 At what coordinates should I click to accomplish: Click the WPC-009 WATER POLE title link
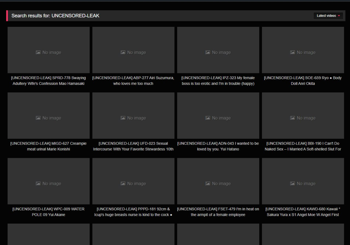point(48,212)
